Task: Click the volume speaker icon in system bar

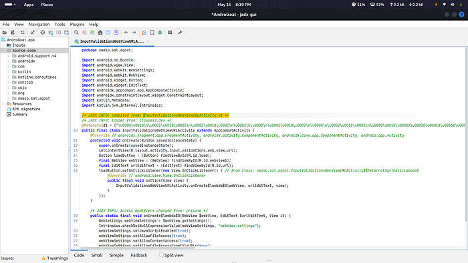Action: (453, 5)
